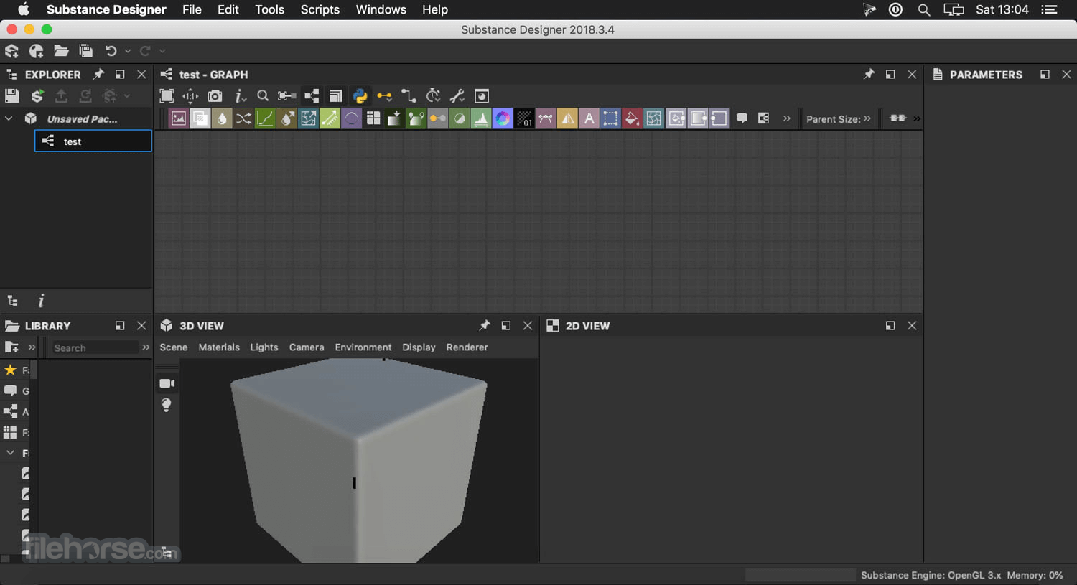1077x585 pixels.
Task: Reset zoom to 1:1 in graph
Action: (x=190, y=96)
